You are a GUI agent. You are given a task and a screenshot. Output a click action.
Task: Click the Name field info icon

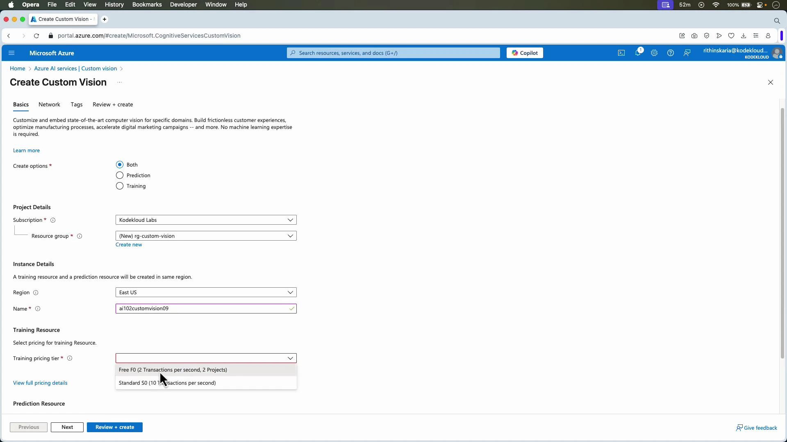click(x=38, y=309)
